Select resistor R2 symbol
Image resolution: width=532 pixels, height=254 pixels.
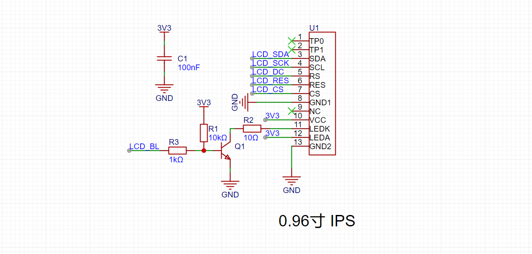(x=252, y=129)
